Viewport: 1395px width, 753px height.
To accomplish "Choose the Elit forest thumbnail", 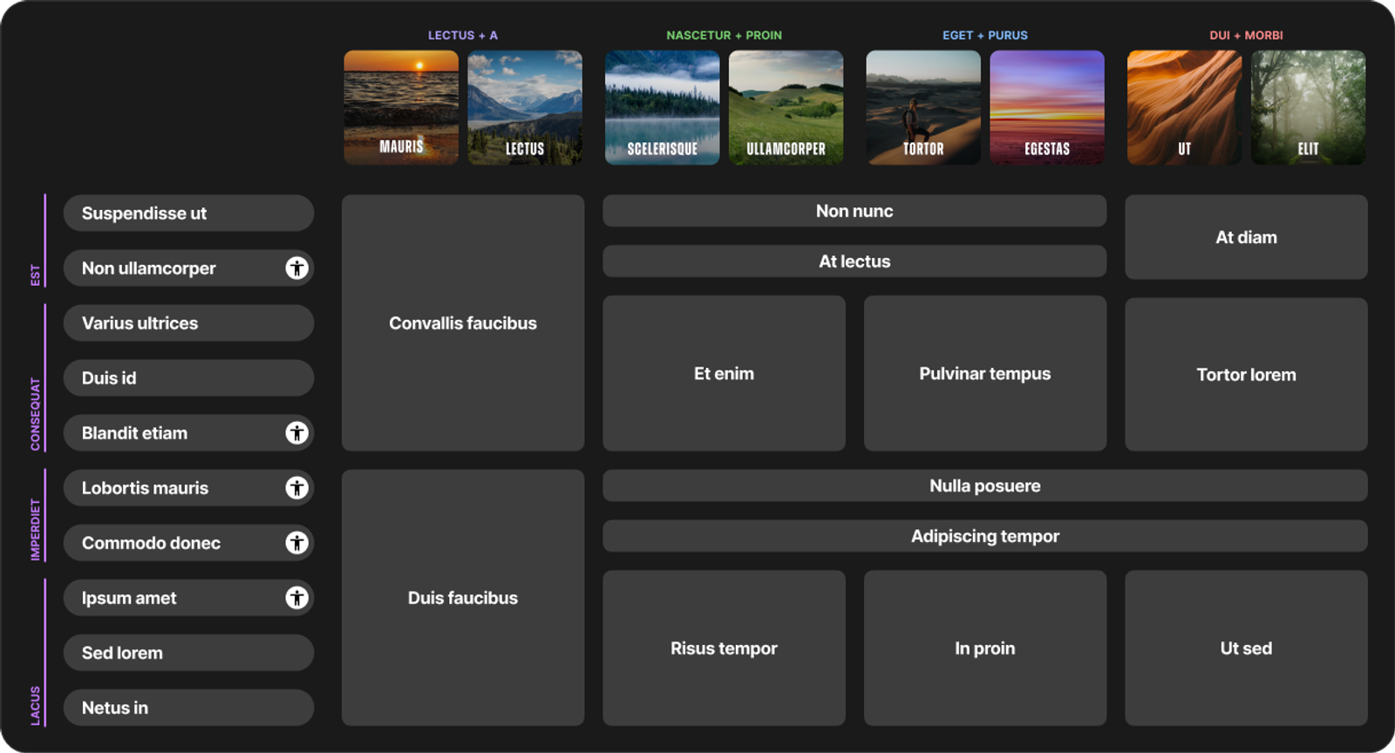I will [x=1309, y=107].
